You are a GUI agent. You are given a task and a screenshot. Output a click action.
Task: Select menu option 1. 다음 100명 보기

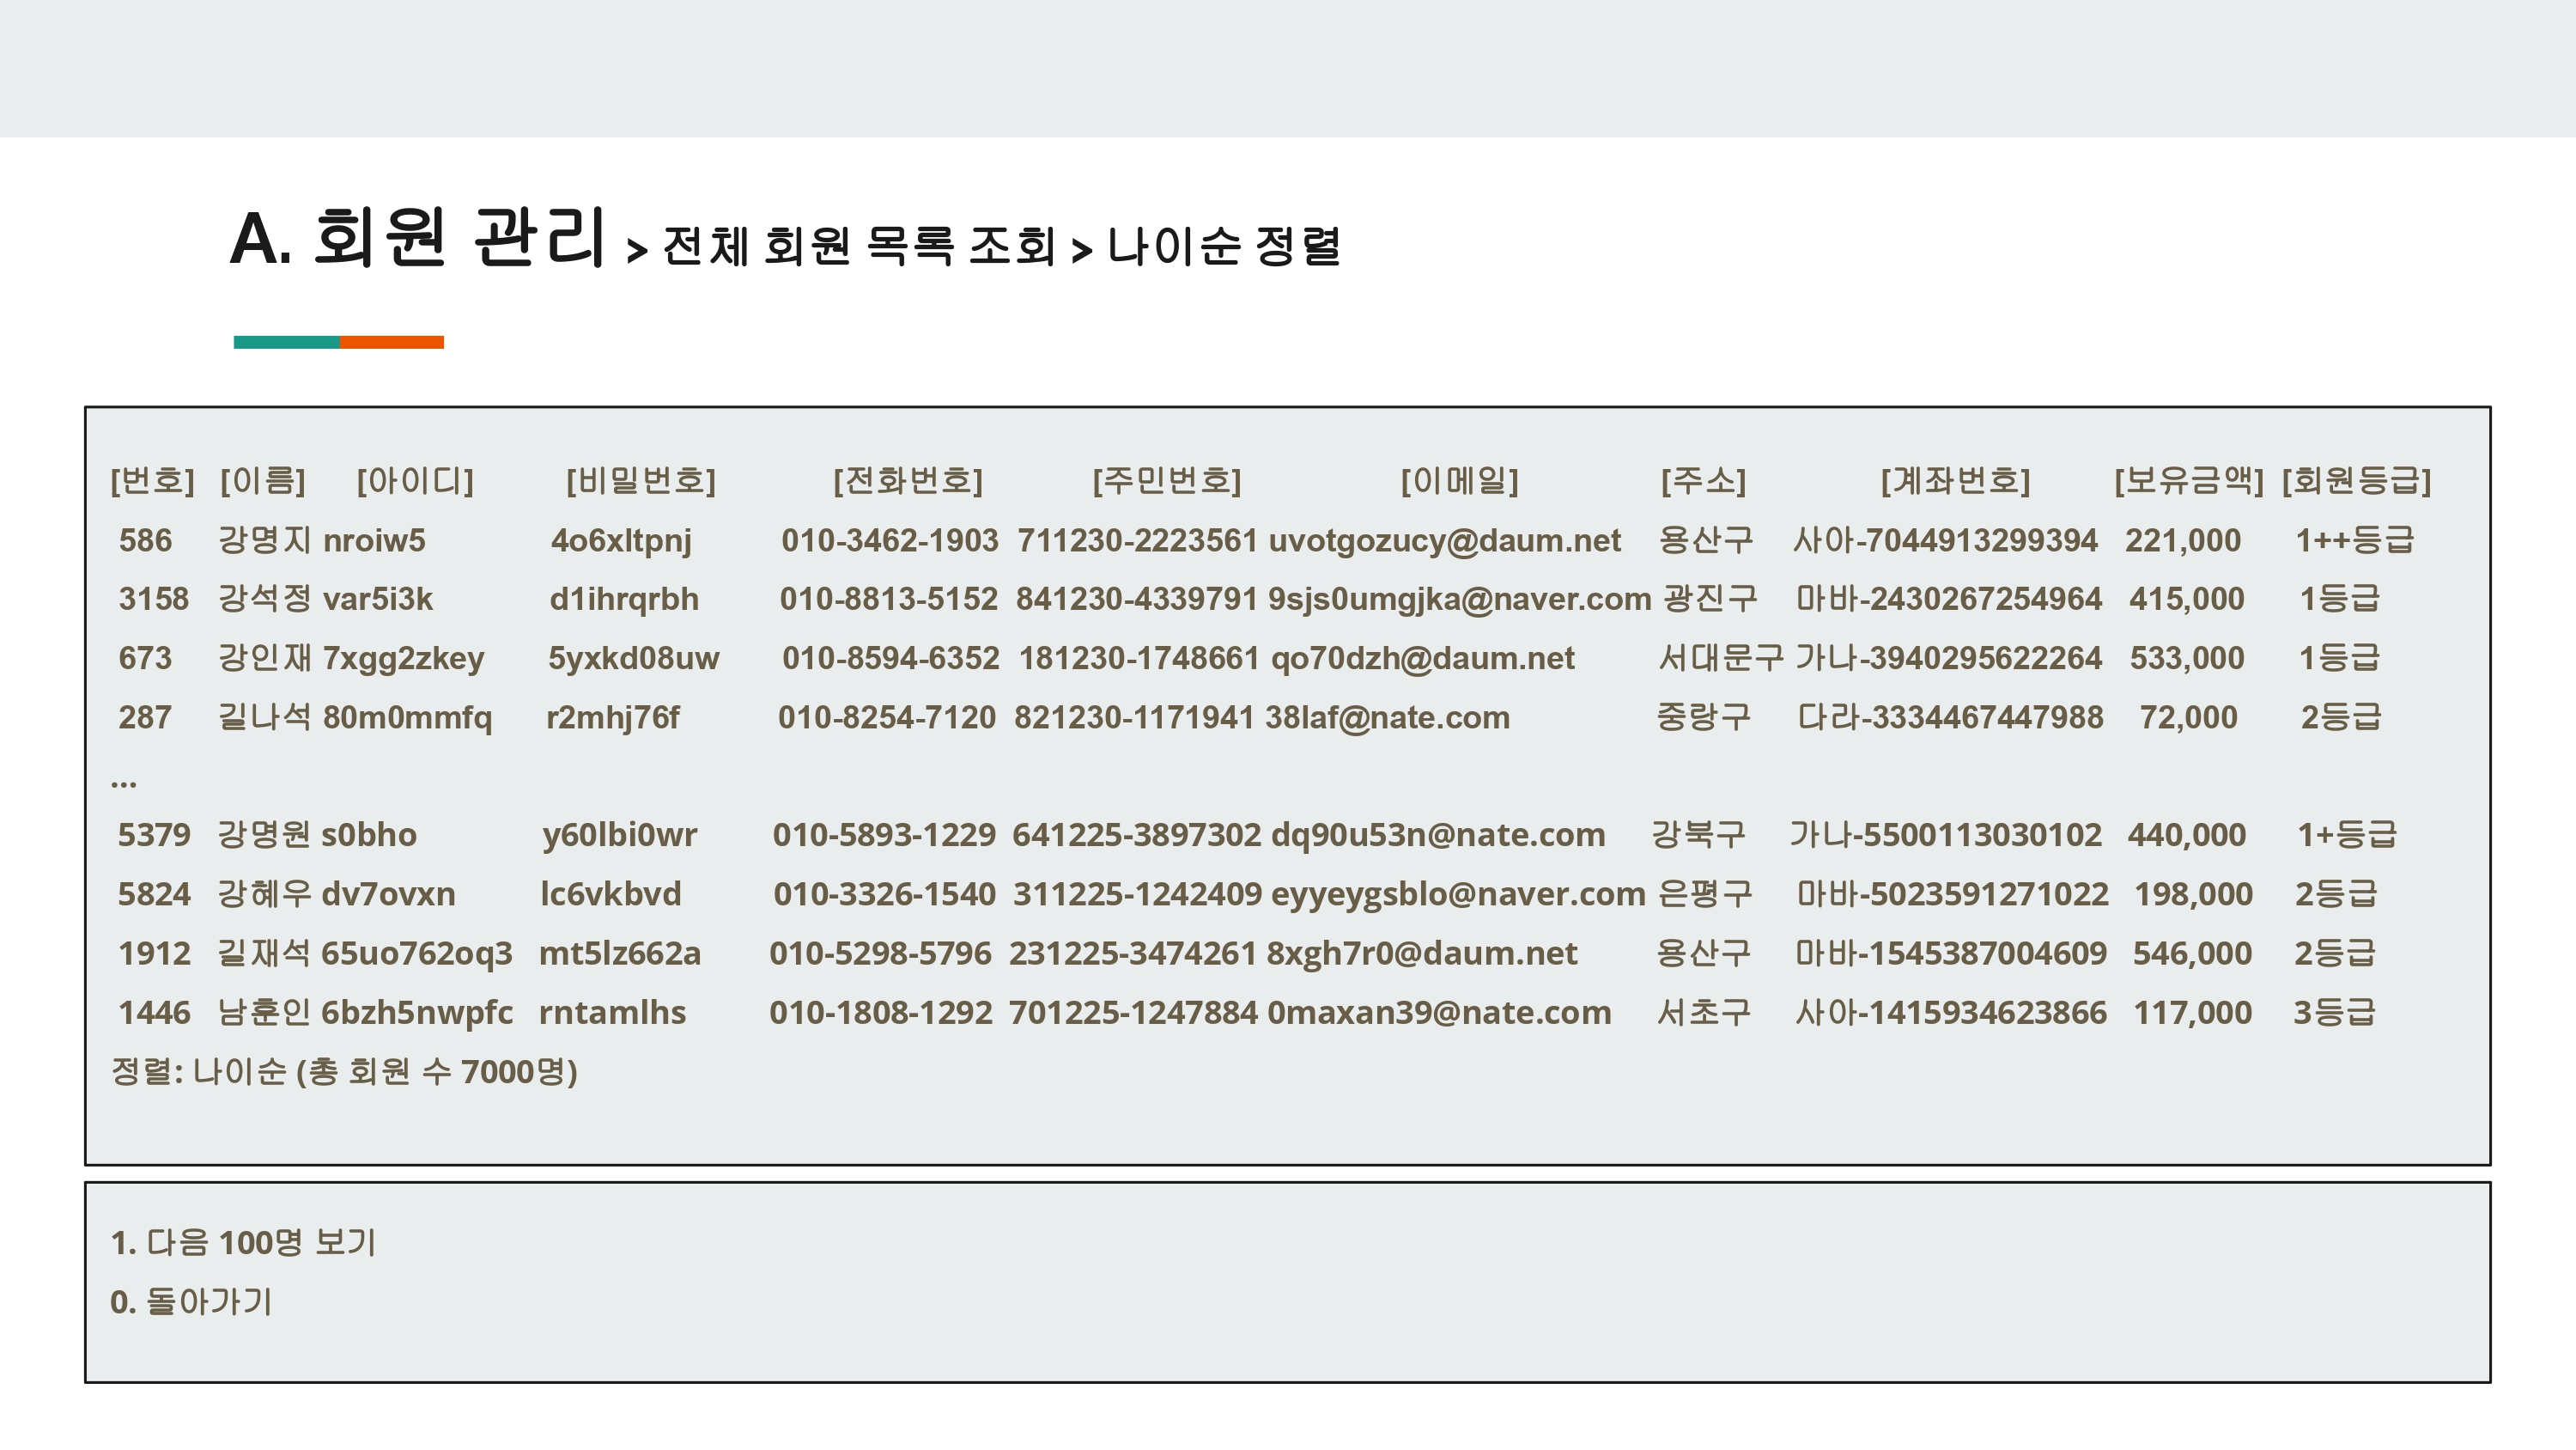[x=243, y=1242]
